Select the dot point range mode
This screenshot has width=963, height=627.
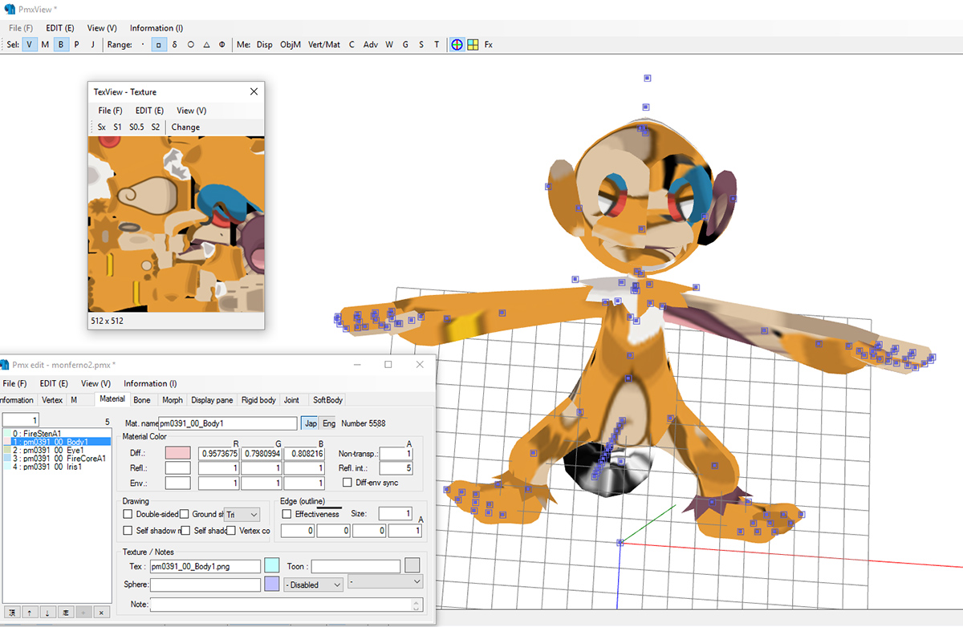[x=143, y=45]
